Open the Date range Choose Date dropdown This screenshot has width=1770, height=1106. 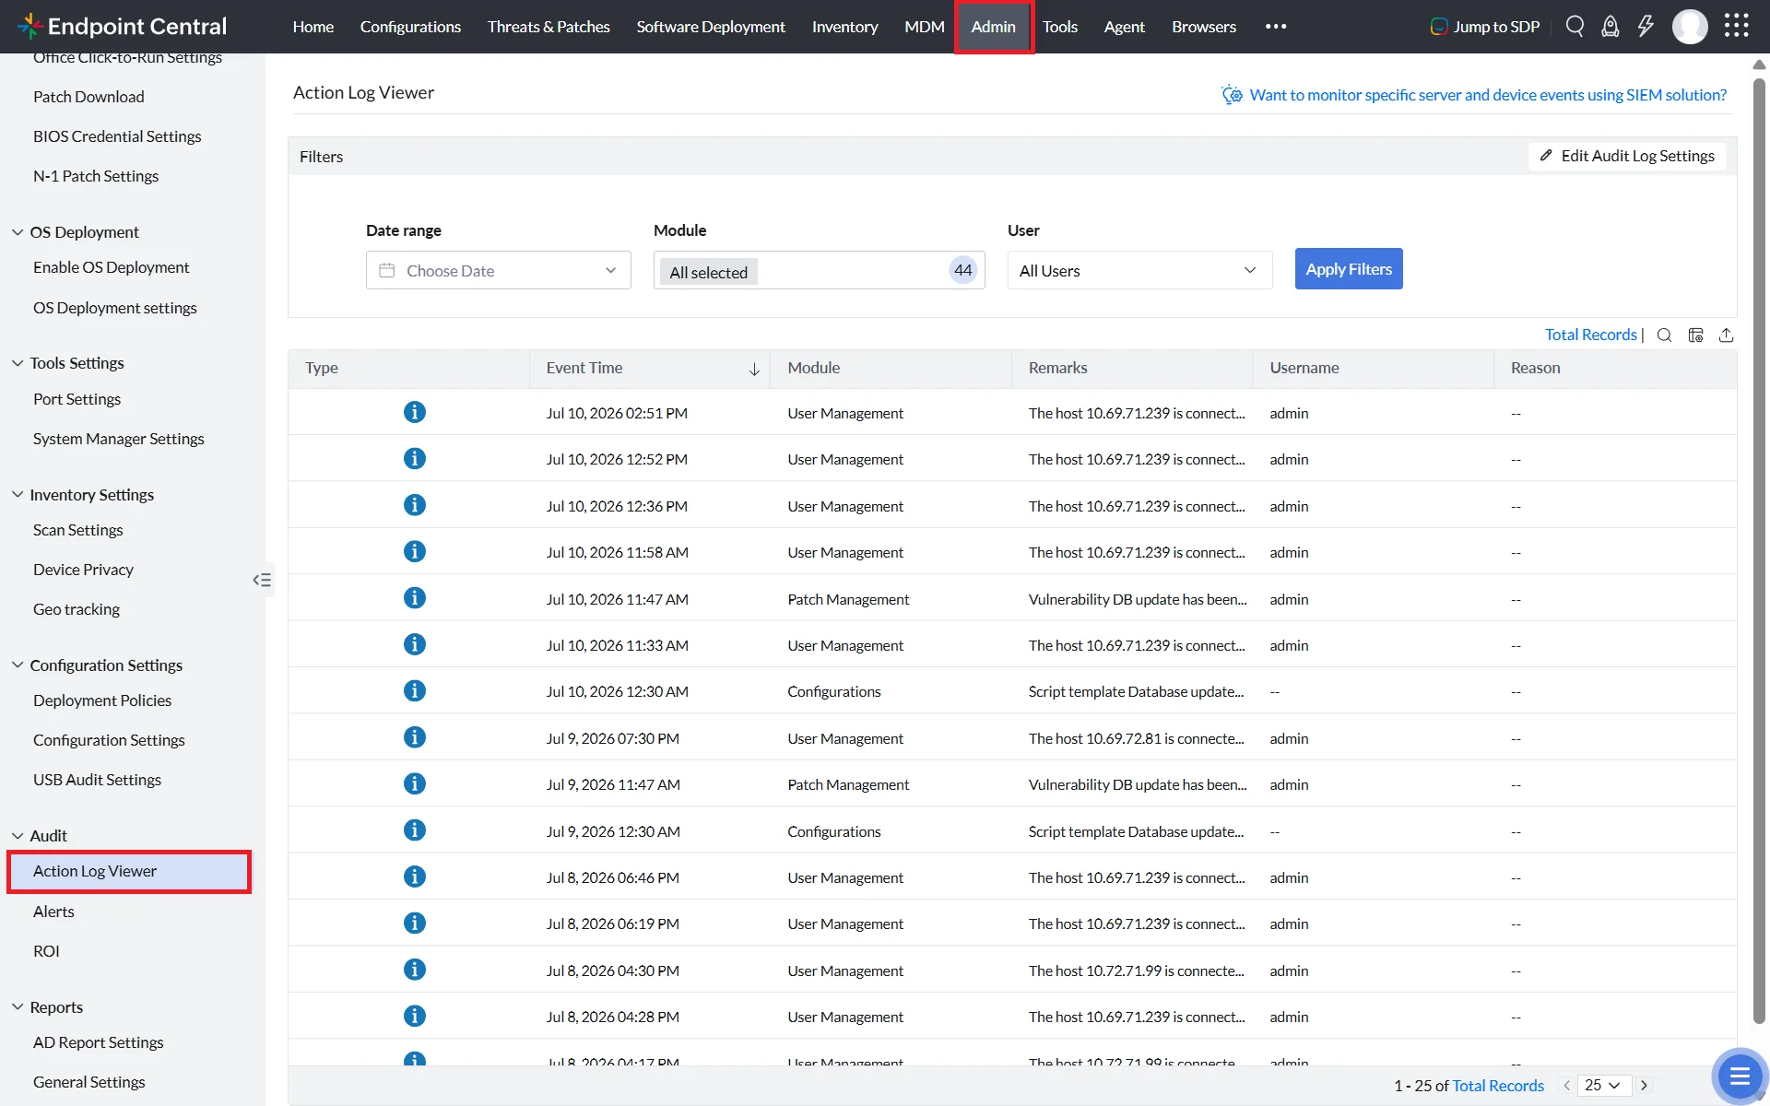coord(499,270)
